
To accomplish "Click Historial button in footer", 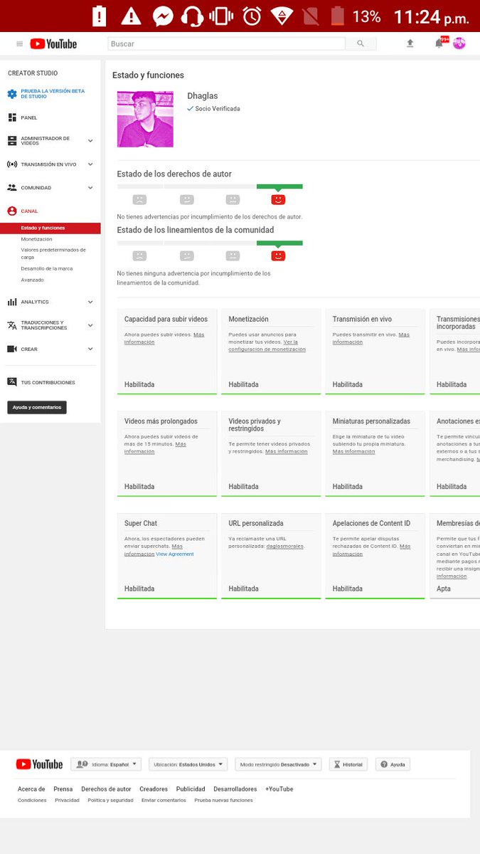I will tap(348, 764).
